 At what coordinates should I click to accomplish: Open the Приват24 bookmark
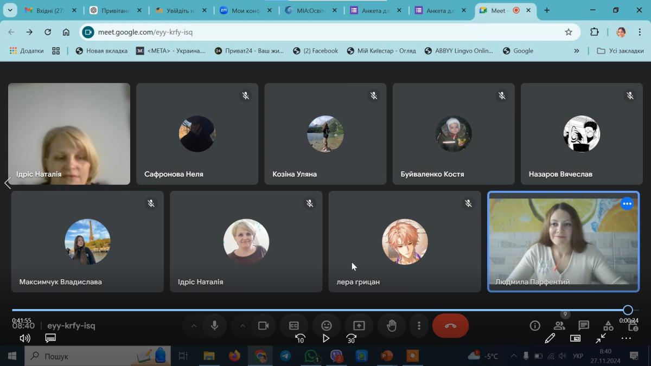click(x=250, y=51)
